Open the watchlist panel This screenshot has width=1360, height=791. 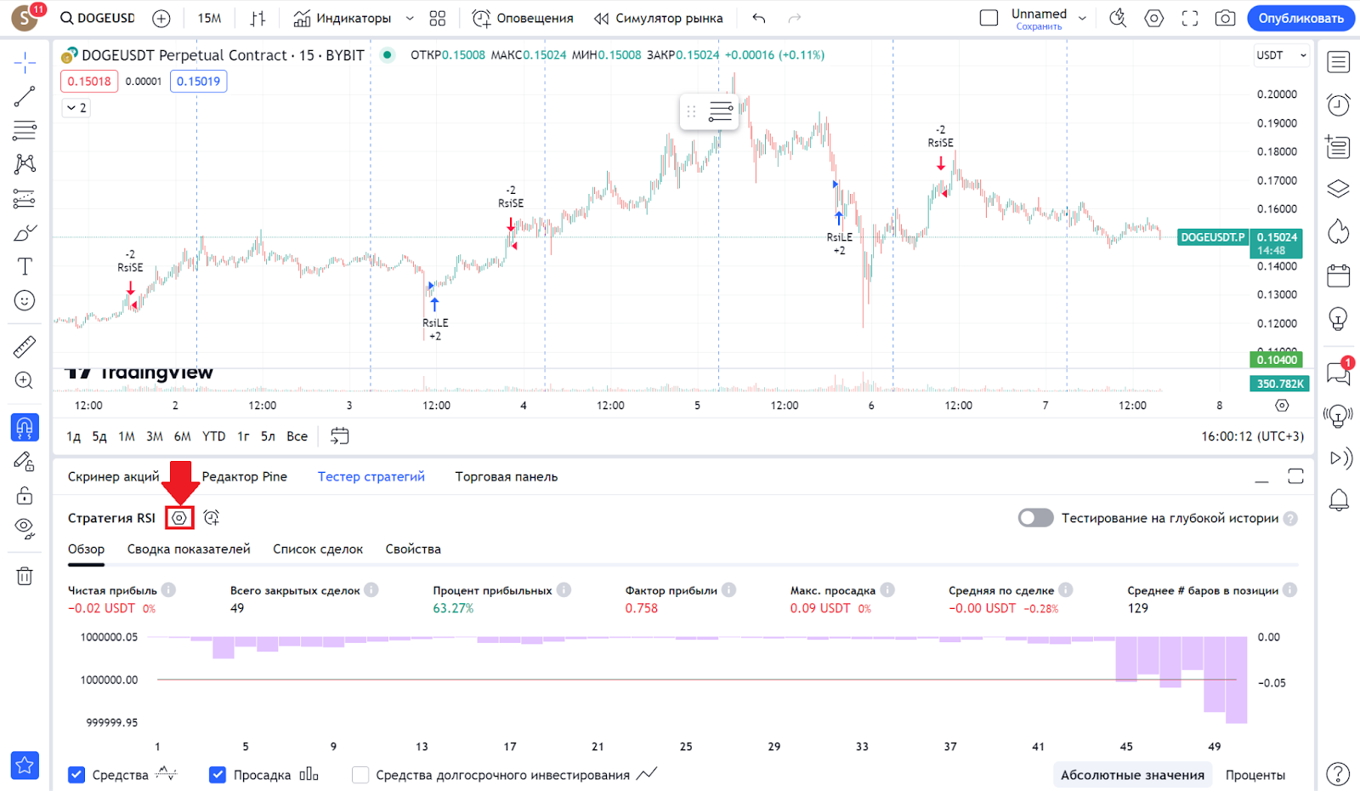[x=1339, y=62]
